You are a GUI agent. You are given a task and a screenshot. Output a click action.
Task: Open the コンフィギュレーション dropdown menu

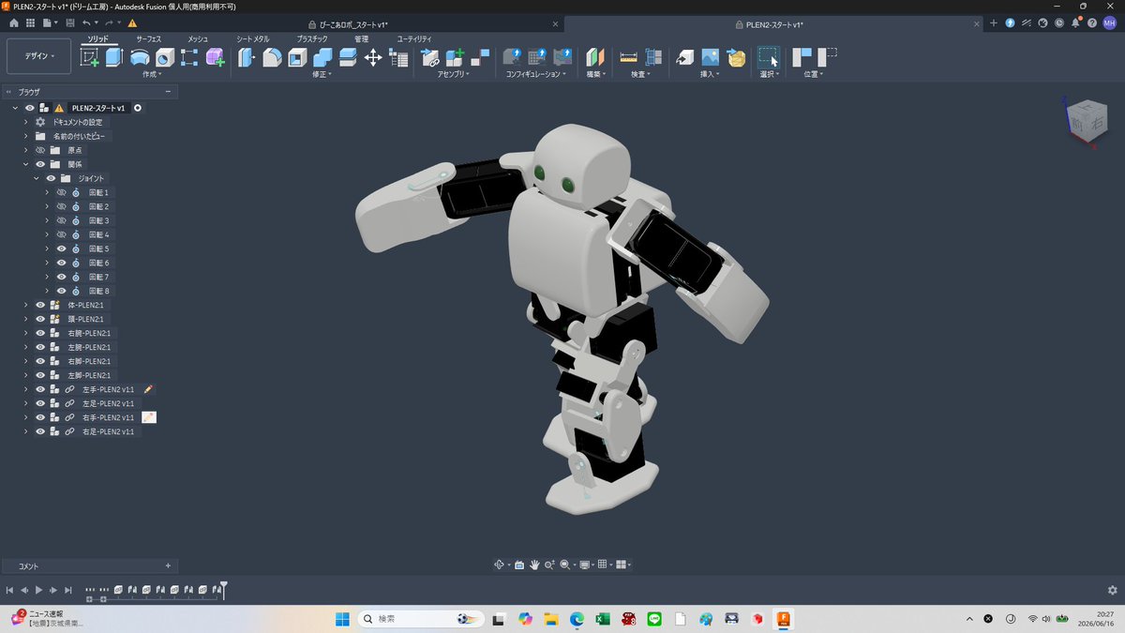coord(536,74)
